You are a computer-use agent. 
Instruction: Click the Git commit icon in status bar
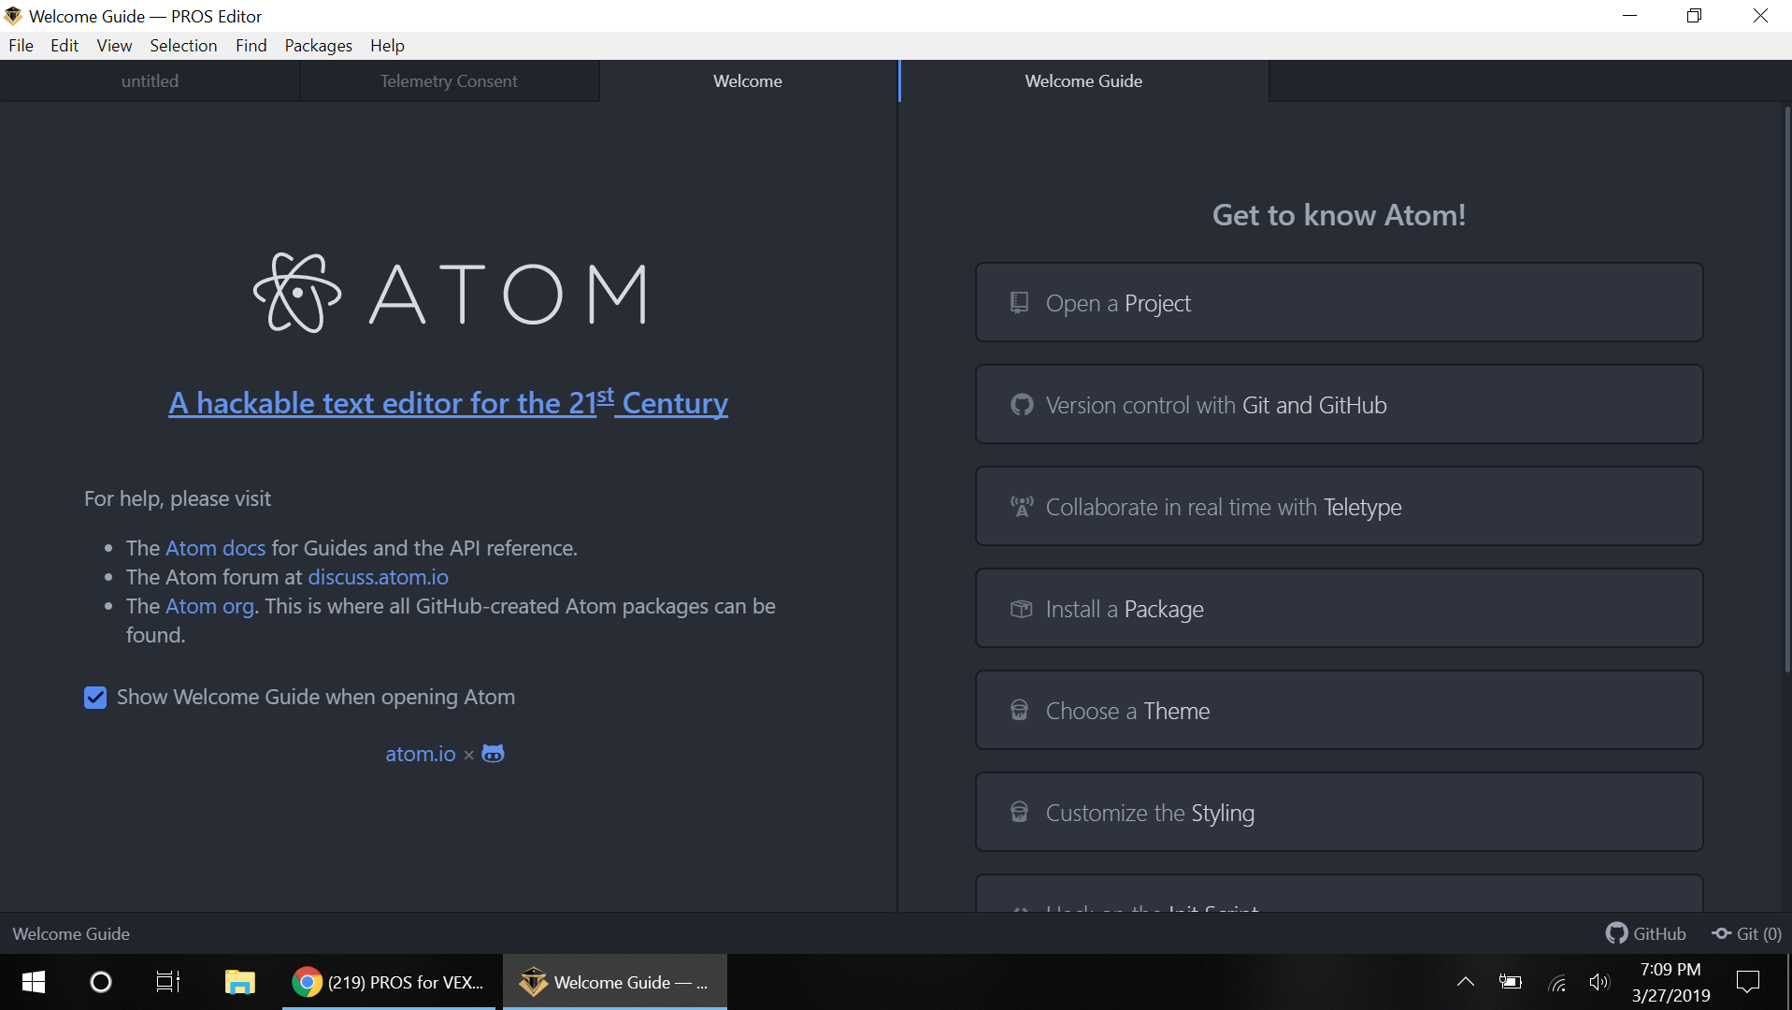point(1721,933)
